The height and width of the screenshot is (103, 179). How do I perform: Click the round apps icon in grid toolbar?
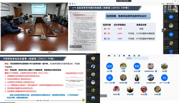[x=129, y=56]
